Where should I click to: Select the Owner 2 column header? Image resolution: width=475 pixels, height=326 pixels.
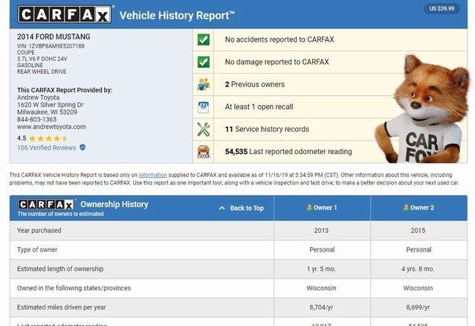tap(419, 208)
